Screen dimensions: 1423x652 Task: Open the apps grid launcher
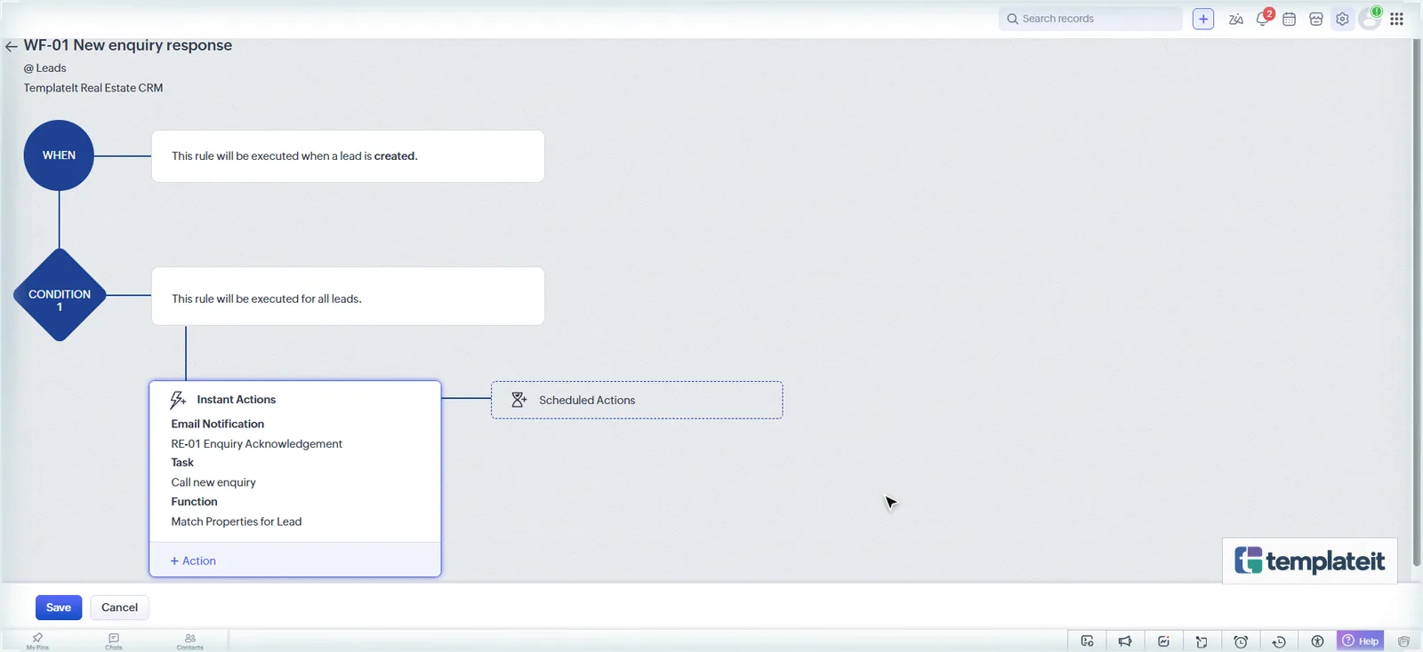click(1397, 19)
